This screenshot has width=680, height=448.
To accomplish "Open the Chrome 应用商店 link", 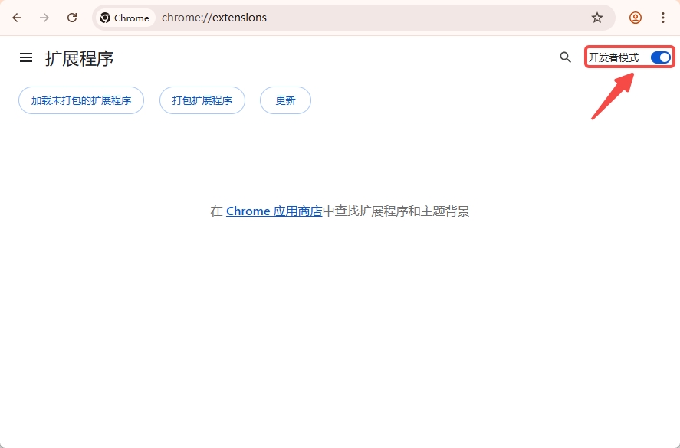I will [x=275, y=211].
